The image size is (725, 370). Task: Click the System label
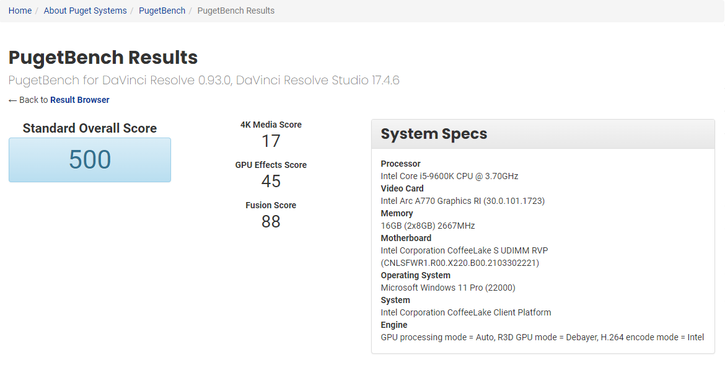(395, 300)
